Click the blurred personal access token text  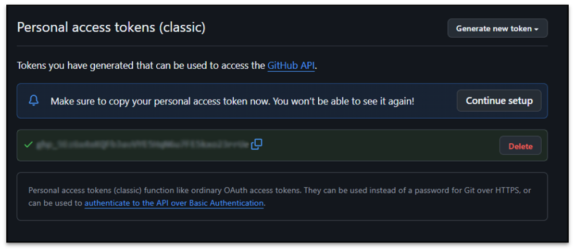142,145
